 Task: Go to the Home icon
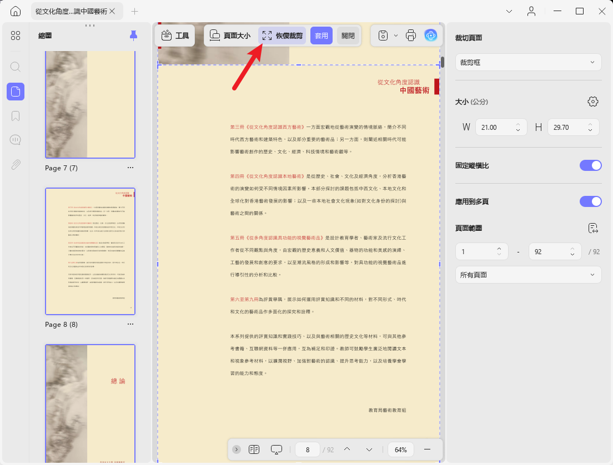15,11
